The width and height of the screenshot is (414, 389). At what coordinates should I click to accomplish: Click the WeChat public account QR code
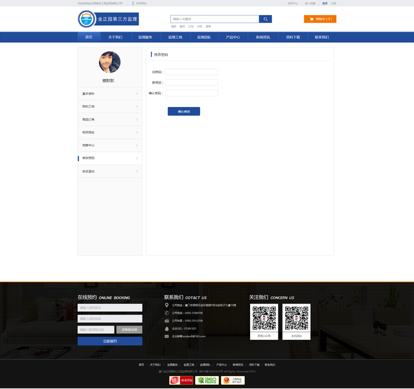[264, 318]
